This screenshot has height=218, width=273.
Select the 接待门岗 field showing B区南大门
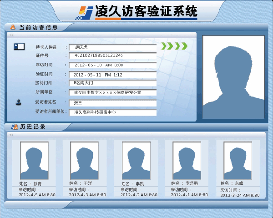[x=112, y=83]
